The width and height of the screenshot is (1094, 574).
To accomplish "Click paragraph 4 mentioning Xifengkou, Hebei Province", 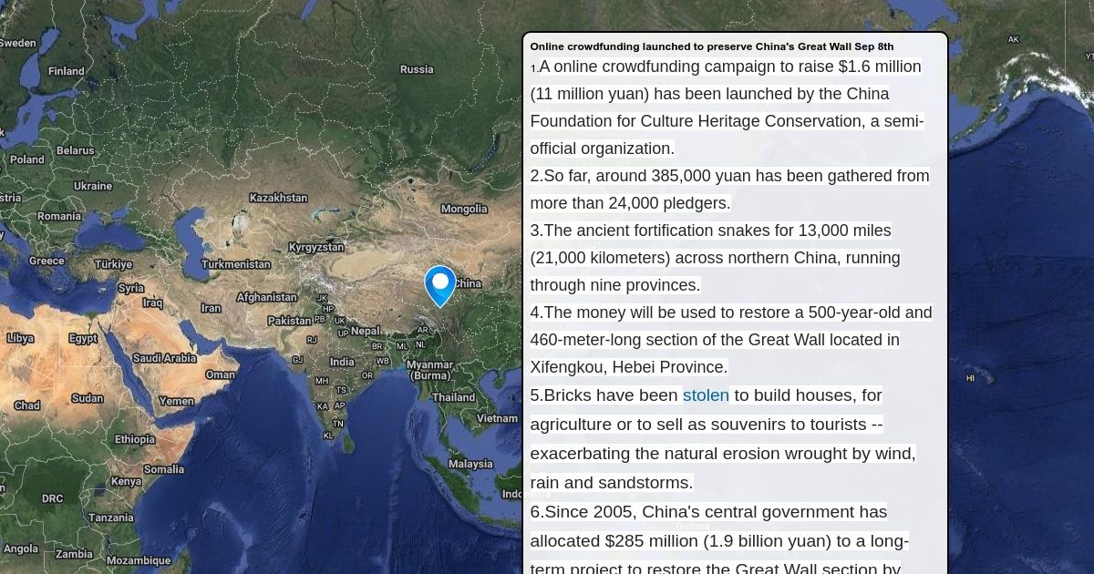I will [731, 340].
